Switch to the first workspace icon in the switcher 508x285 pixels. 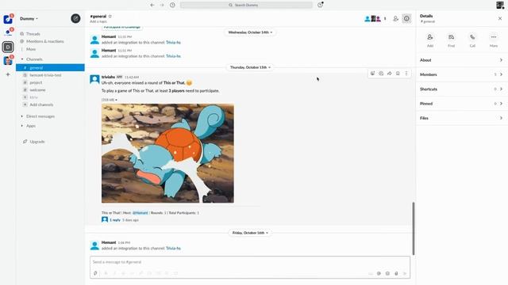coord(8,19)
